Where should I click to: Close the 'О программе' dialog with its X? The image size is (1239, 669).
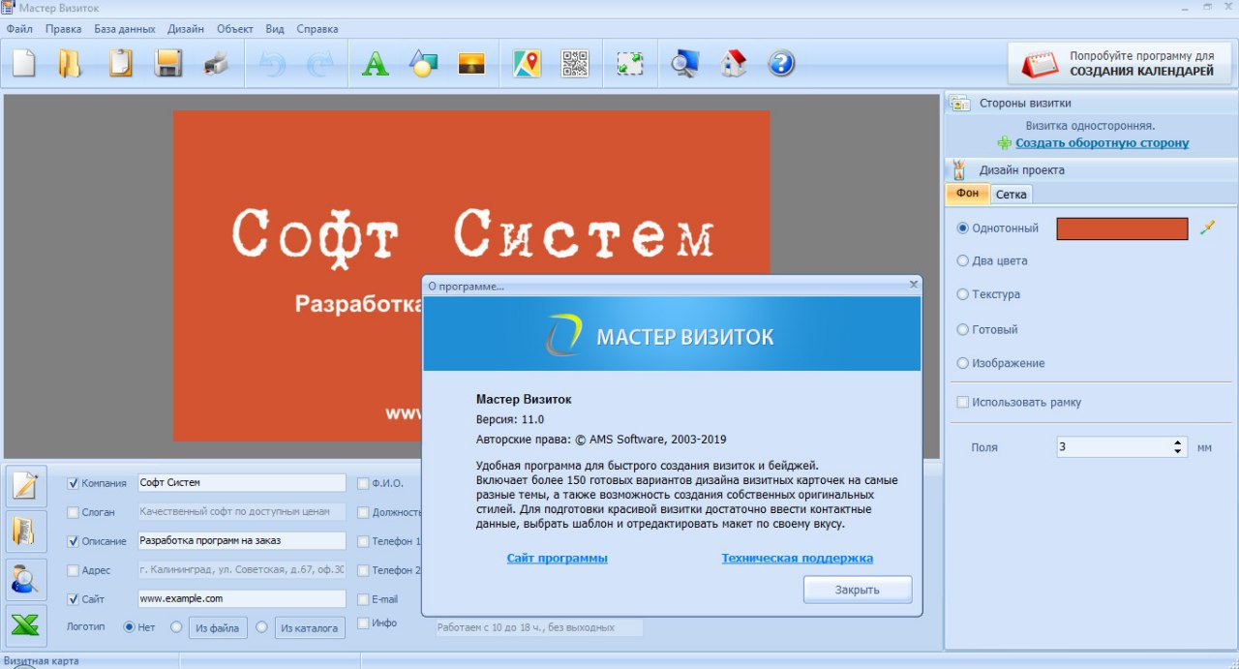coord(913,285)
